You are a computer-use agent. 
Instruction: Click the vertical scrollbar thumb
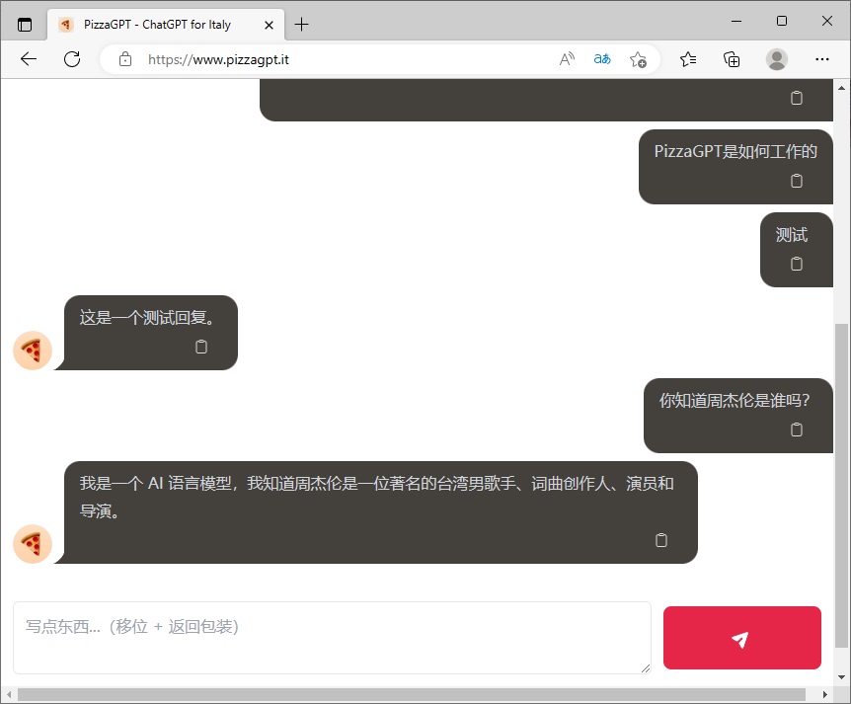(x=841, y=485)
